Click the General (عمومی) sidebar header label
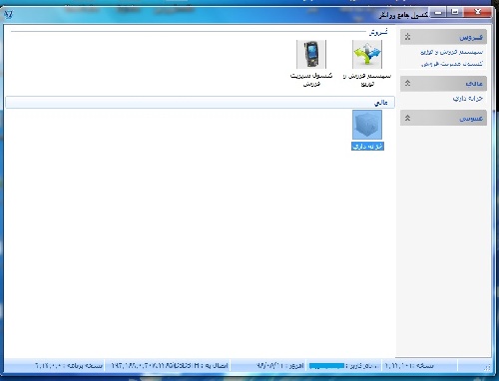 pos(471,119)
